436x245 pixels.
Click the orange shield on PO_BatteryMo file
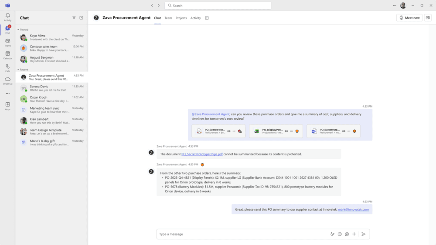[354, 131]
